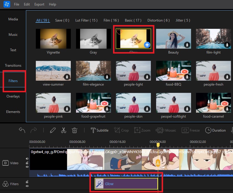Viewport: 233px width, 193px height.
Task: Undo the last action
Action: pyautogui.click(x=22, y=130)
